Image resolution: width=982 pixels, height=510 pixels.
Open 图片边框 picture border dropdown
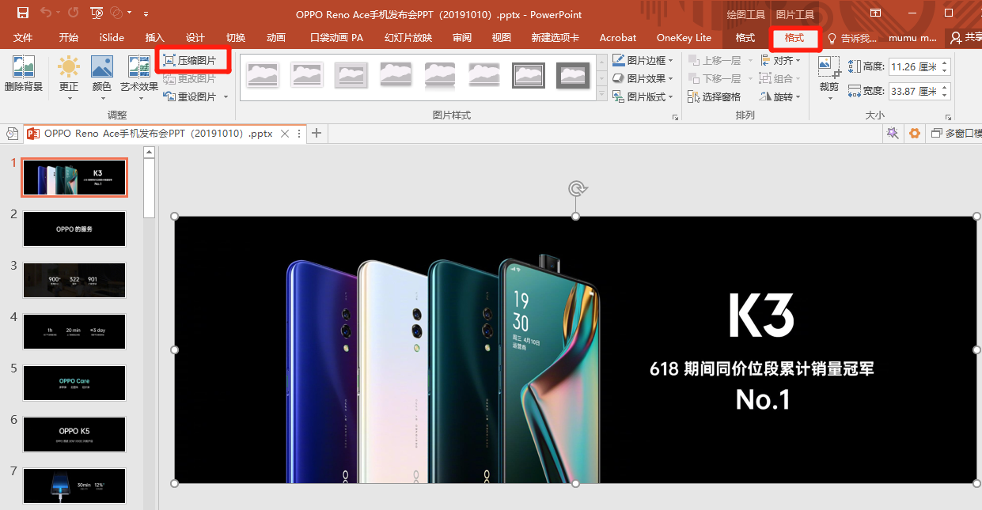coord(643,60)
